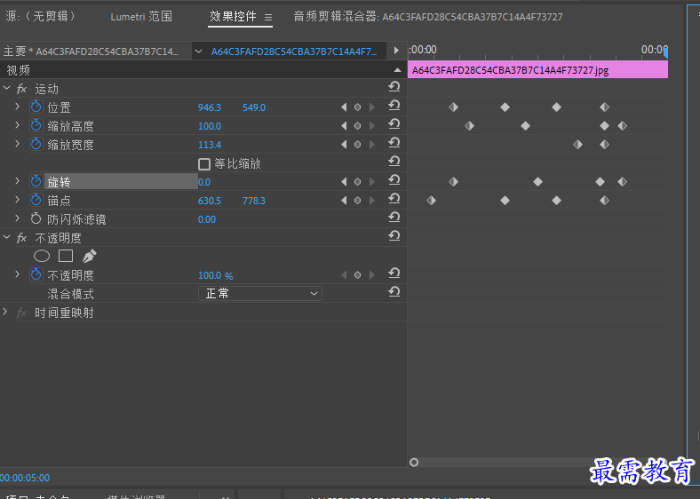Select the free draw bezier pen mask

pyautogui.click(x=90, y=256)
